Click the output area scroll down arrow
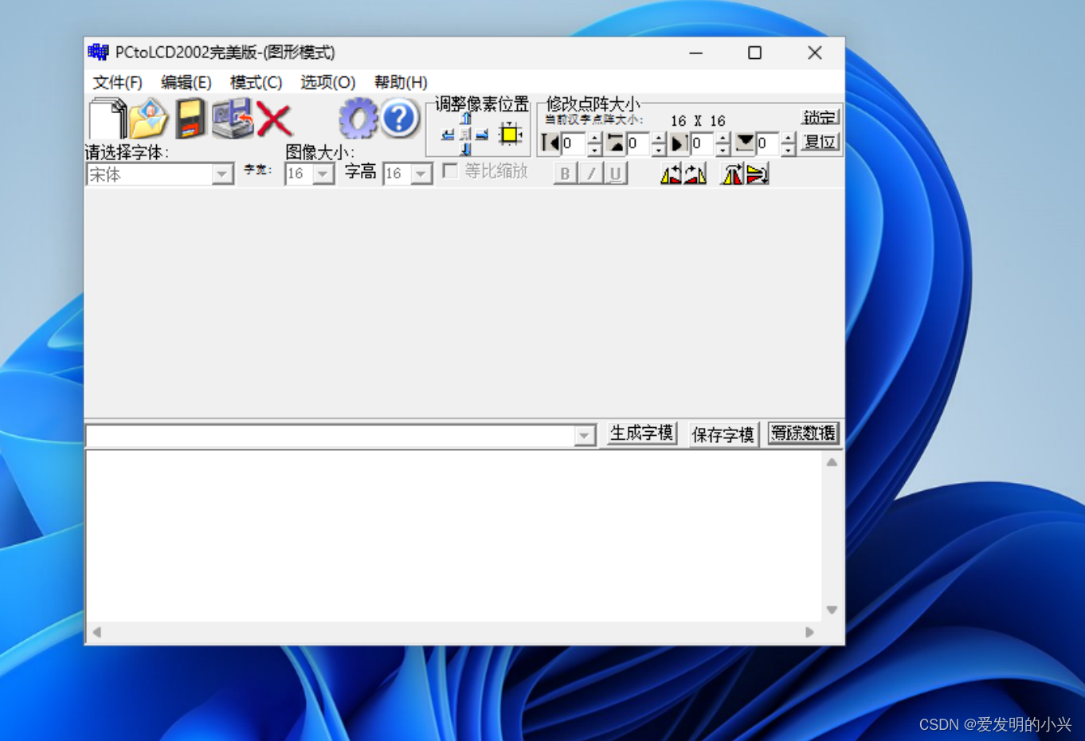 (x=832, y=610)
